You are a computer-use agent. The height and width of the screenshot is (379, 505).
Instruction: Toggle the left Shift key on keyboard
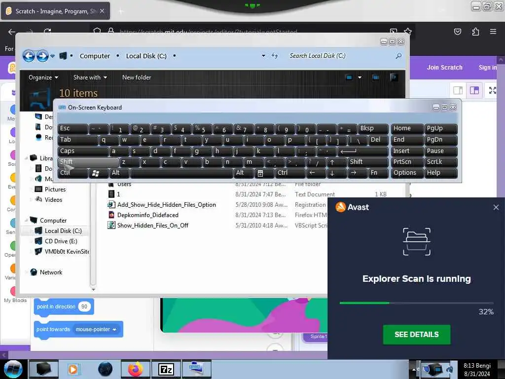click(x=88, y=162)
